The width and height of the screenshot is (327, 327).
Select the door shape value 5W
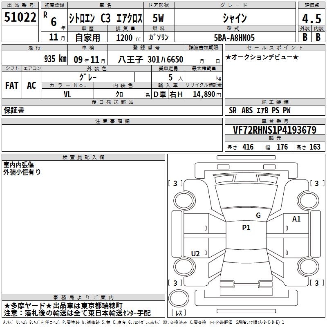click(x=158, y=18)
